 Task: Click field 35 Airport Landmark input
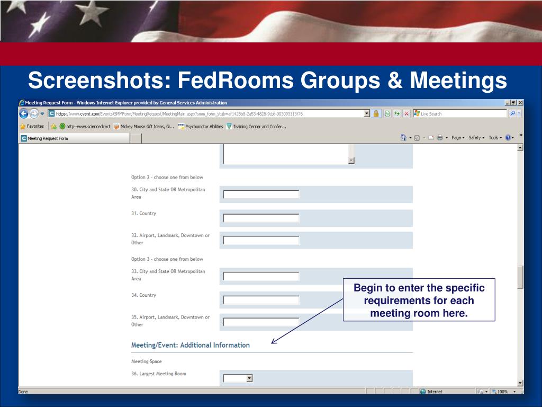(x=261, y=322)
